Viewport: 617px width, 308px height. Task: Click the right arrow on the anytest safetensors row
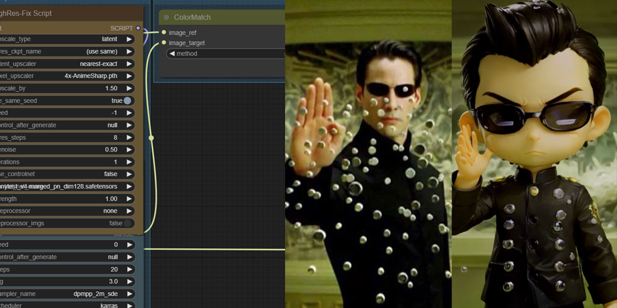coord(129,186)
